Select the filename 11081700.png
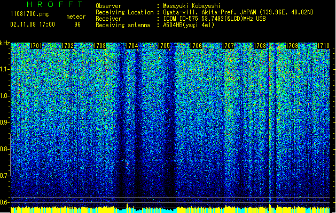 (x=30, y=14)
